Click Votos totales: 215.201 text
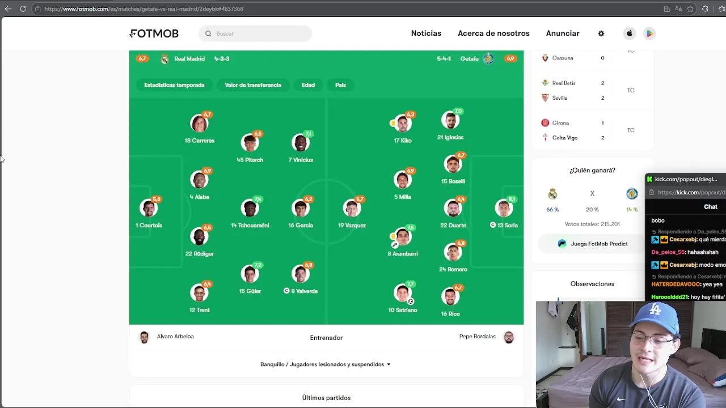Image resolution: width=726 pixels, height=408 pixels. [x=592, y=224]
